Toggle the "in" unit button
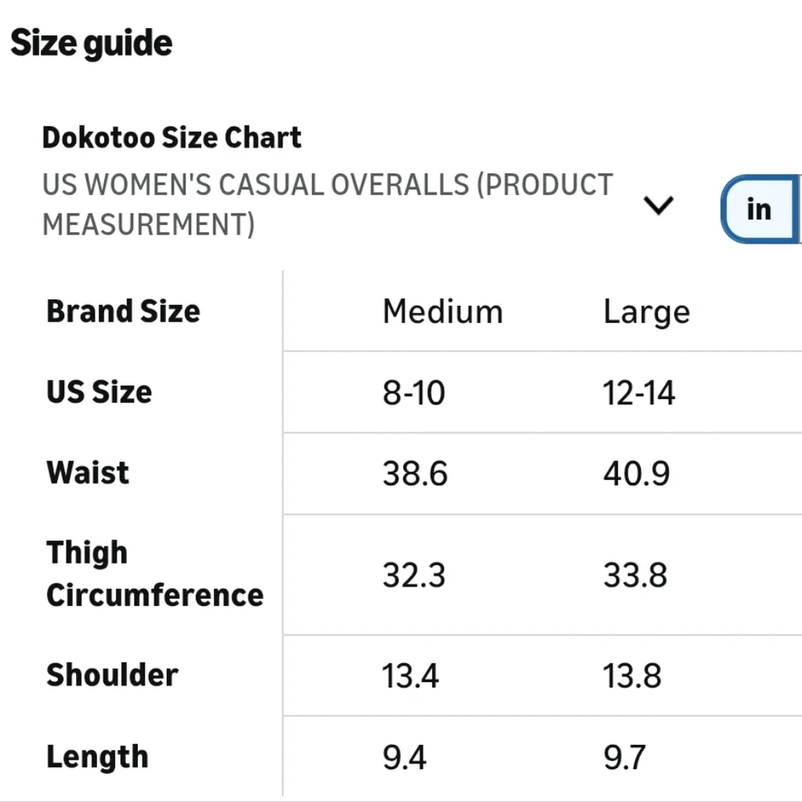Viewport: 802px width, 802px height. tap(759, 210)
